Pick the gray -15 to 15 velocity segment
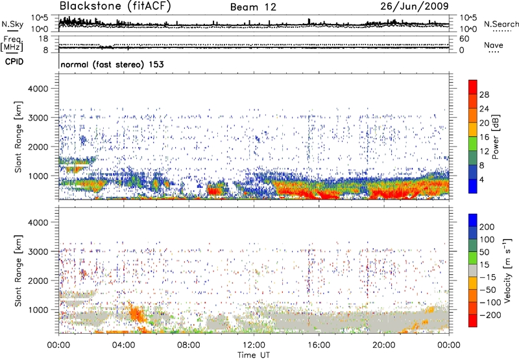This screenshot has height=359, width=519. (473, 270)
